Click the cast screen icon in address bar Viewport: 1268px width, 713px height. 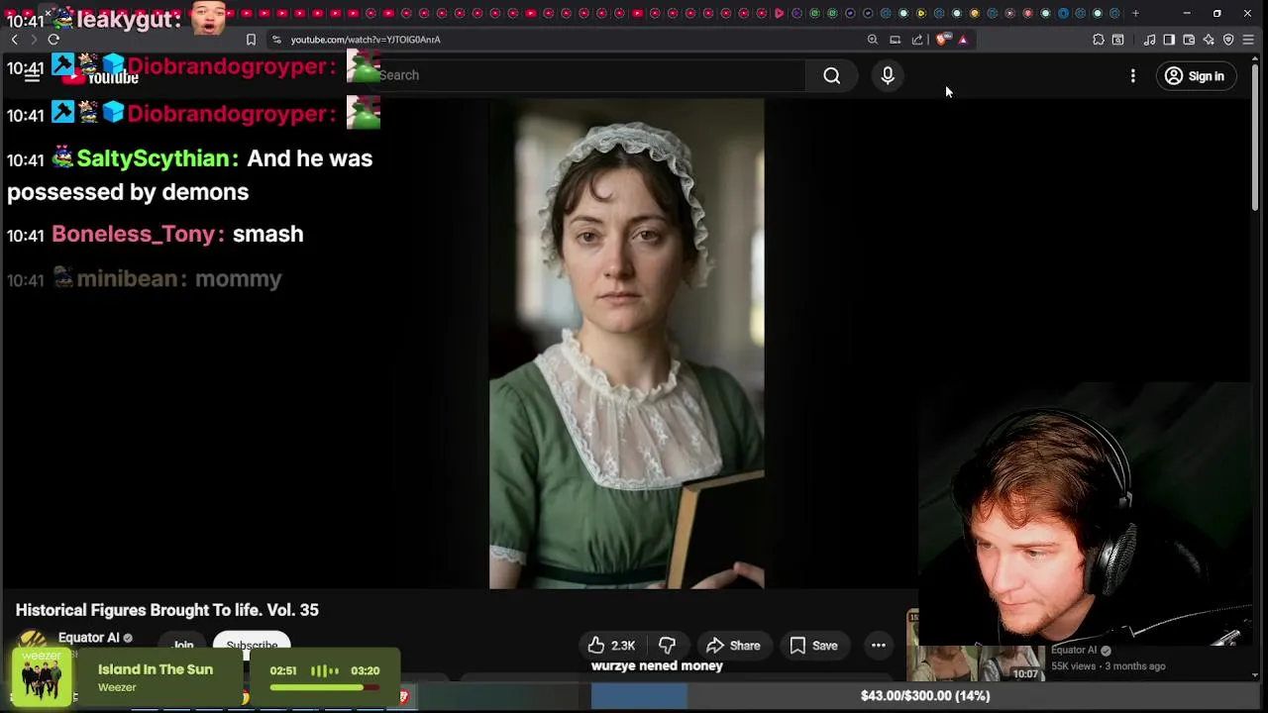895,40
